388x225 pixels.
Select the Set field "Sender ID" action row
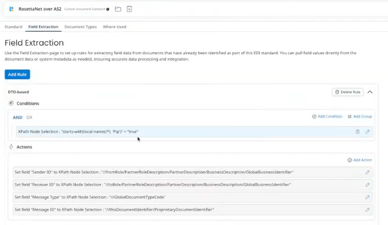[193, 172]
